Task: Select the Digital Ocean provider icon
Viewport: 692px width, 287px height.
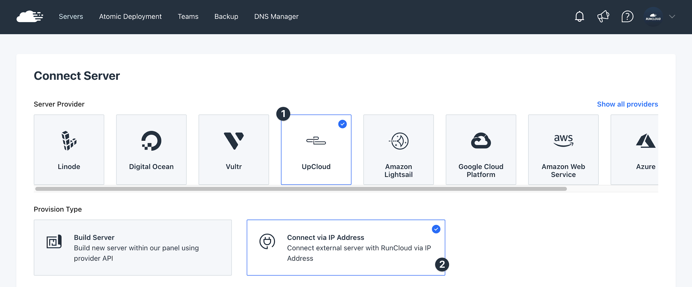Action: (151, 141)
